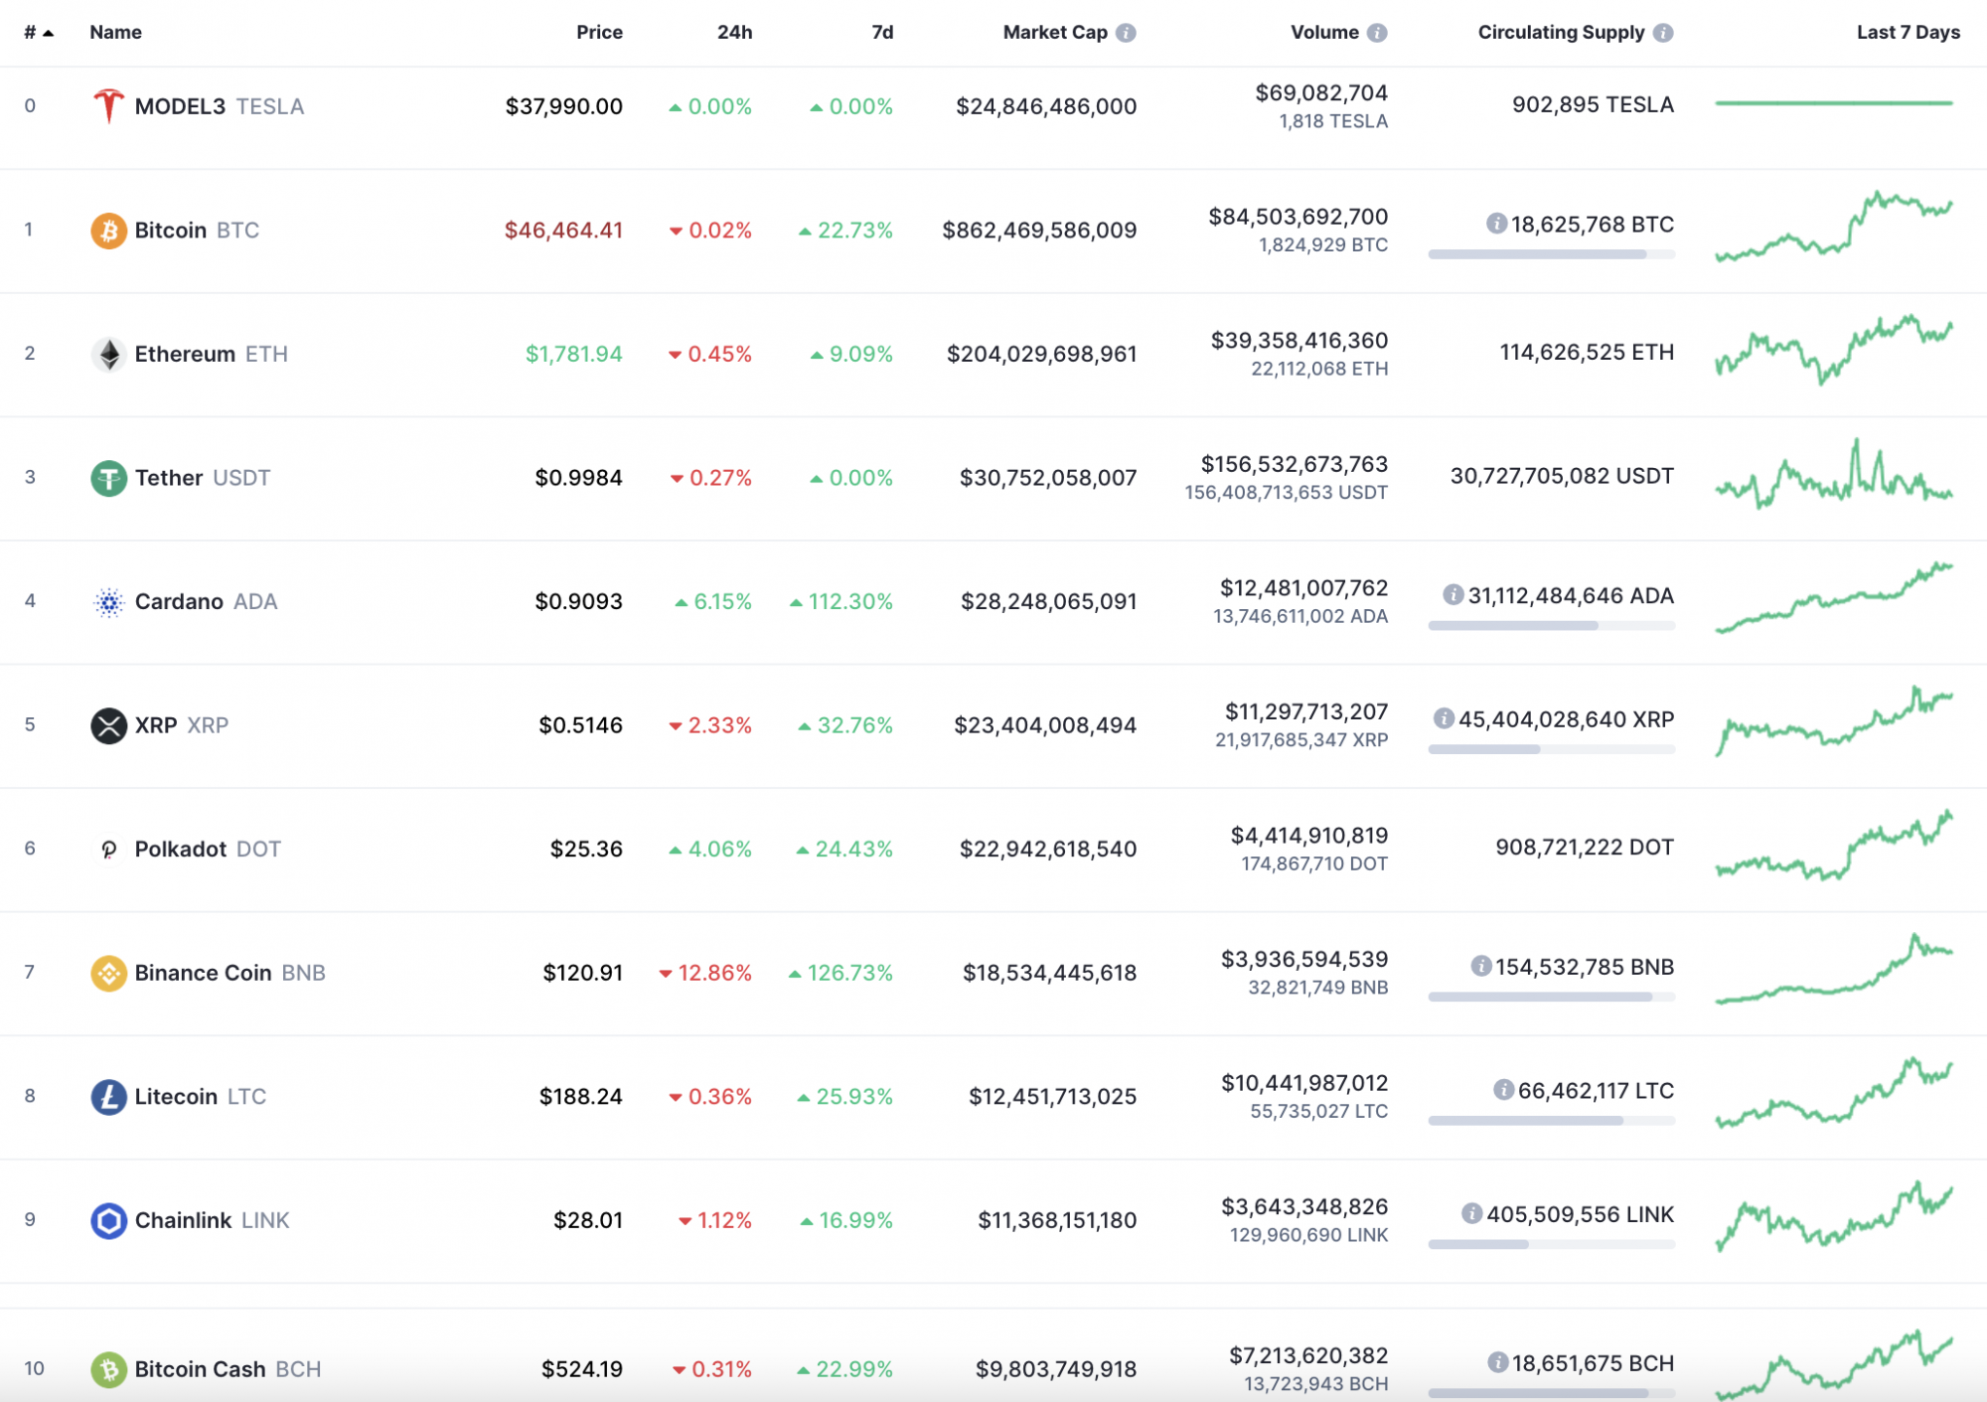The height and width of the screenshot is (1402, 1987).
Task: Open the Volume column info tooltip
Action: pyautogui.click(x=1376, y=32)
